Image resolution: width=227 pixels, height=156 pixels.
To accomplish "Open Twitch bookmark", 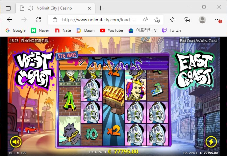I will click(171, 30).
